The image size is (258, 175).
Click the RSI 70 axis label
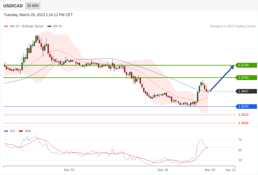240,140
